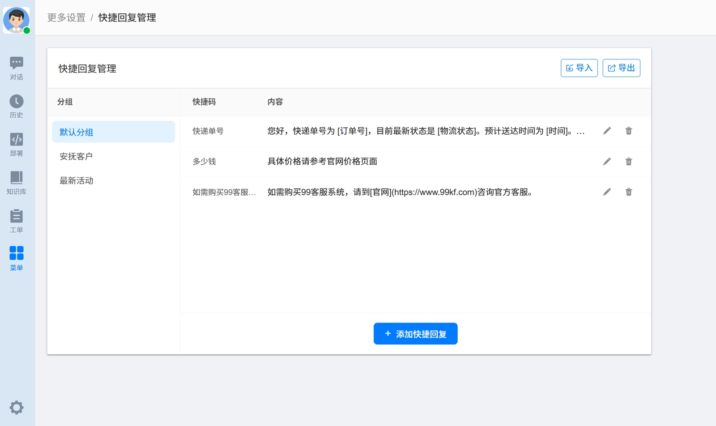
Task: Click the agent avatar at the top of the sidebar
Action: coord(17,20)
